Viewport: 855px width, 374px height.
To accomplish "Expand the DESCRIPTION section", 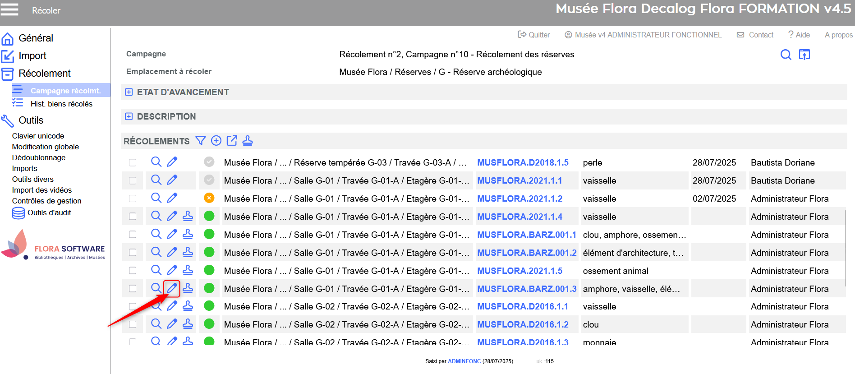I will coord(129,116).
